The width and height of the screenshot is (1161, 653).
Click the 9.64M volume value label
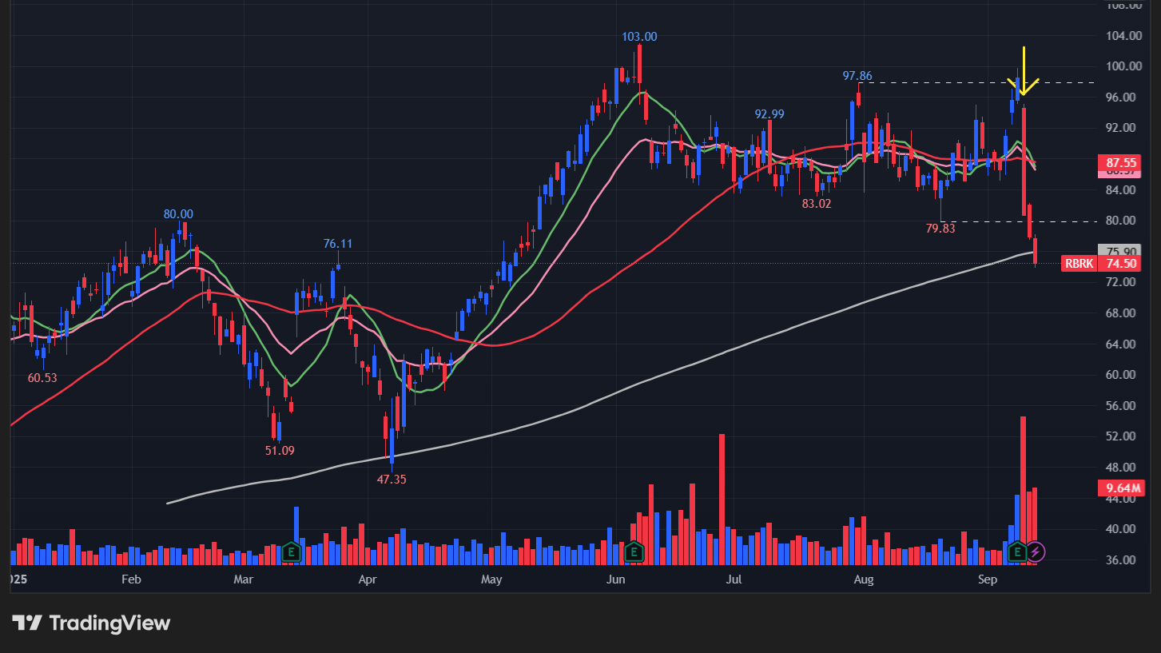pyautogui.click(x=1121, y=488)
